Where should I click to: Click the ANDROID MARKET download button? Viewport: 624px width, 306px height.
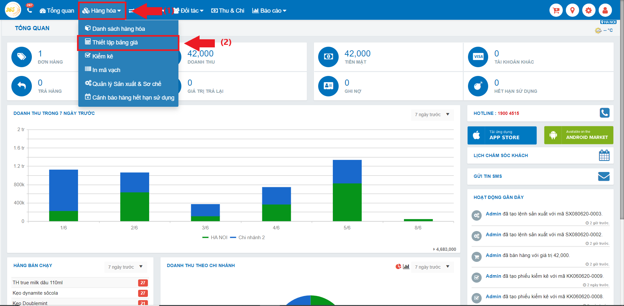(578, 135)
